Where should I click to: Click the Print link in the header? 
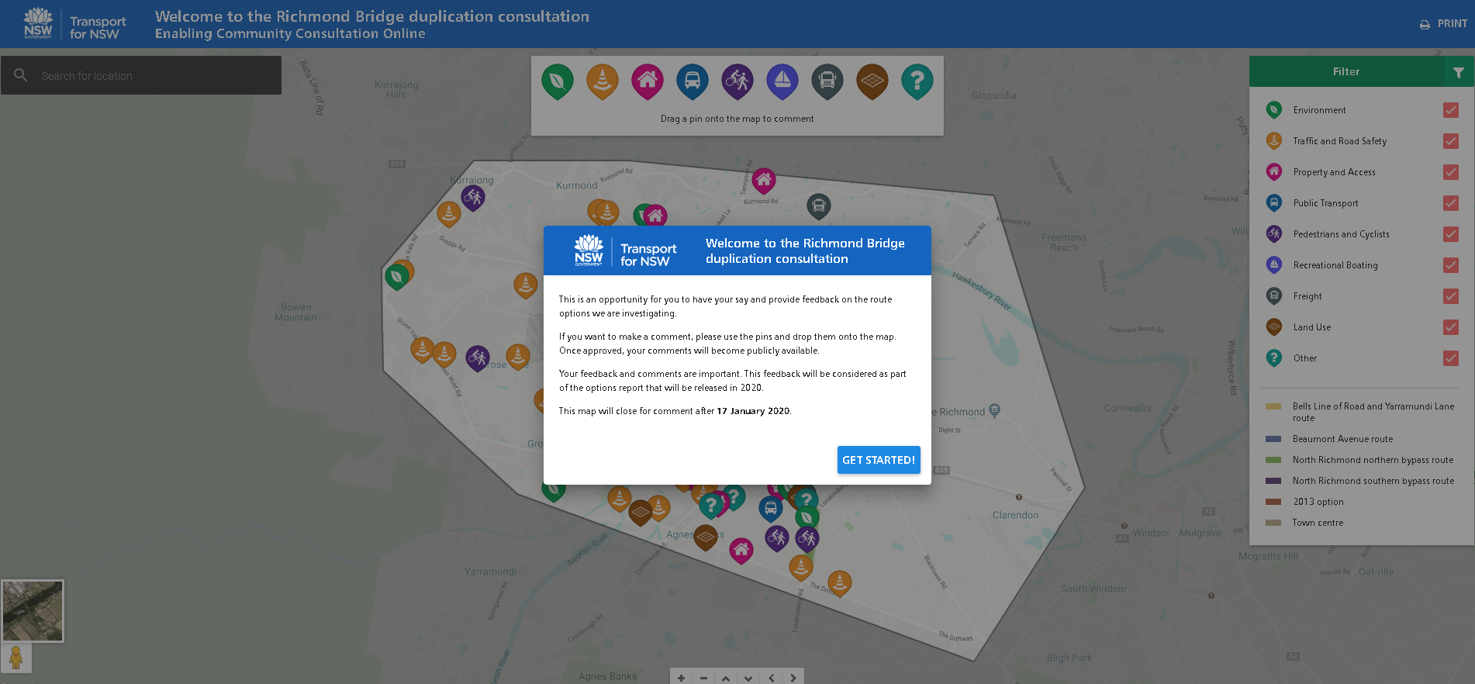point(1443,24)
